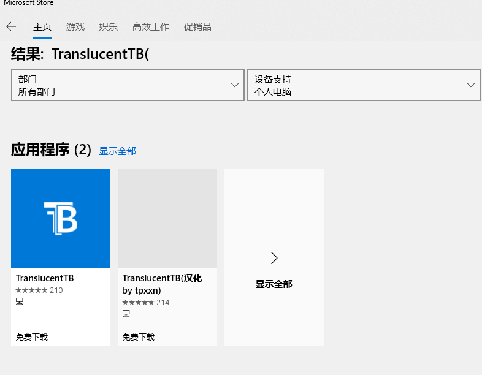Click 免费下载 under TranslucentTB
Screen dimensions: 482x375
pyautogui.click(x=32, y=337)
